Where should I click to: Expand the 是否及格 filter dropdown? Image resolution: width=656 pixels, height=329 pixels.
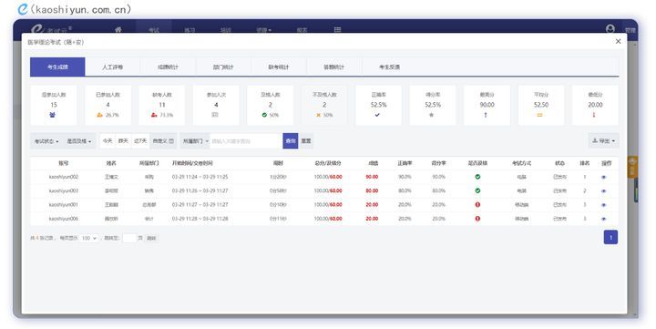point(79,141)
